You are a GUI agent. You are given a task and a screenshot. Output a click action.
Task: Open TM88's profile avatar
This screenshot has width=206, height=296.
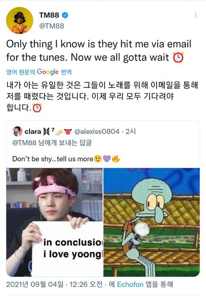(20, 21)
